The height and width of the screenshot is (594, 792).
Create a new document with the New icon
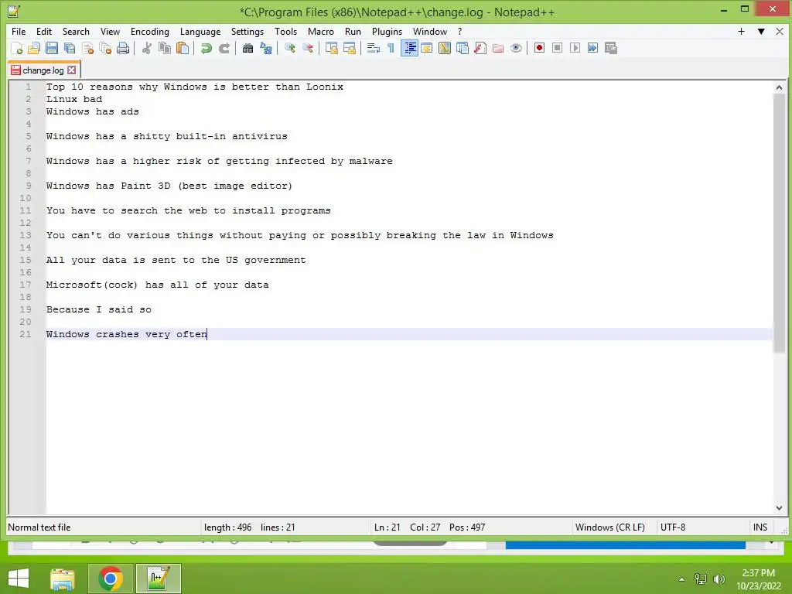(x=17, y=48)
